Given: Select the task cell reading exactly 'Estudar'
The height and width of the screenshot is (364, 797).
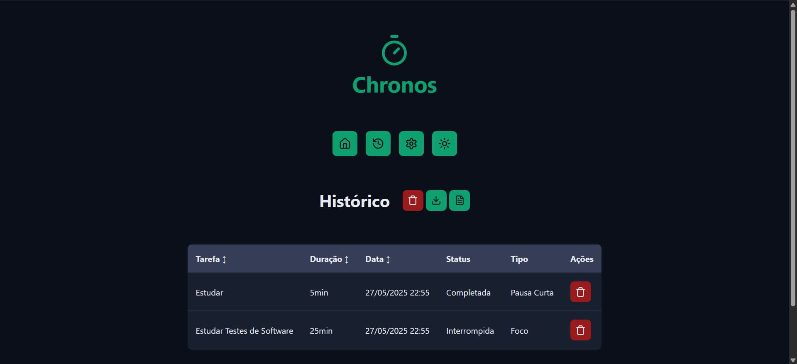Looking at the screenshot, I should pos(209,293).
